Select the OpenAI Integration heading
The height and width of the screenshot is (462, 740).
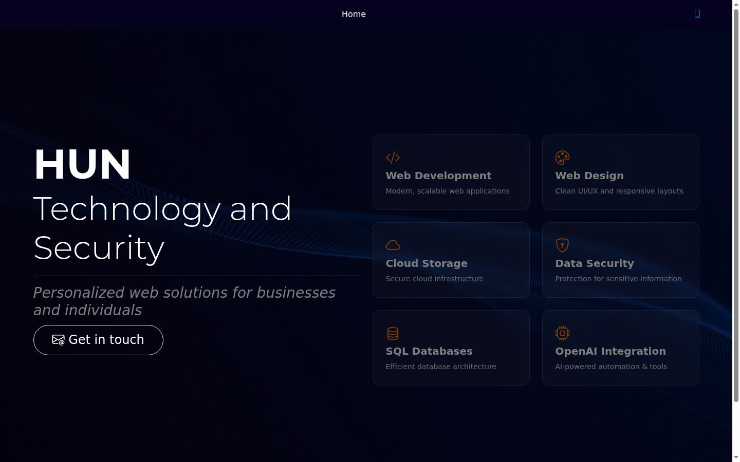coord(610,351)
